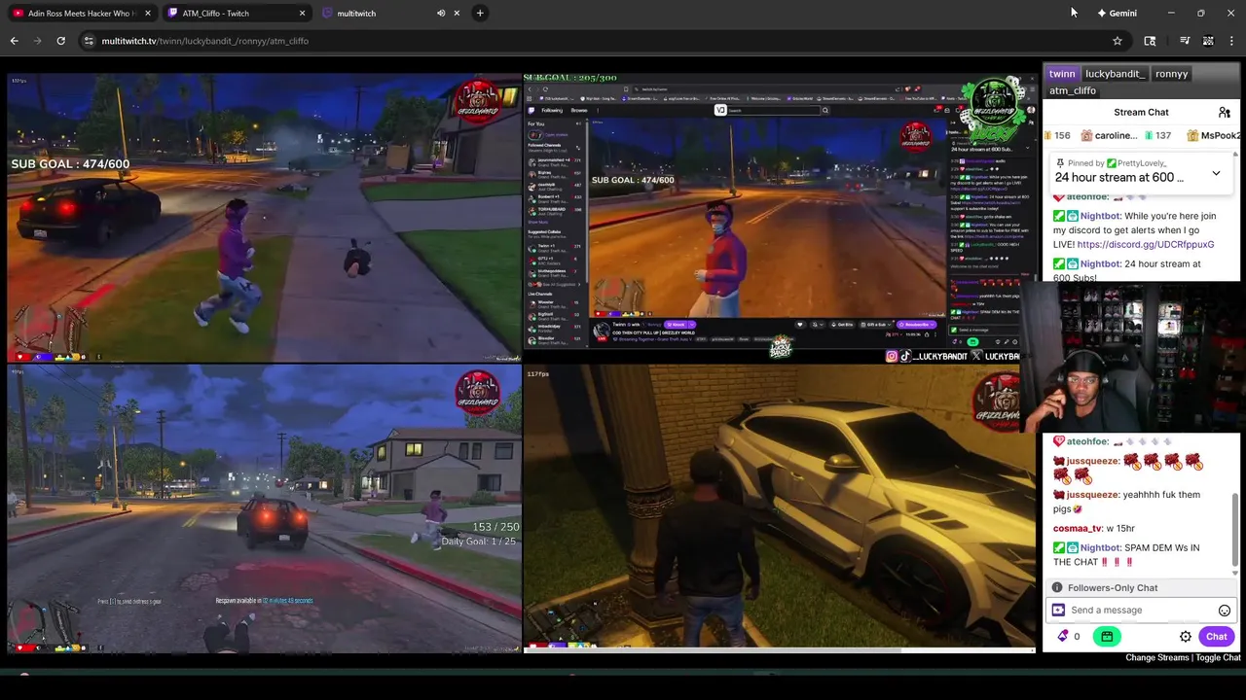Click the jussqueeze username in pigs message
Screen dimensions: 1246x700
1092,495
